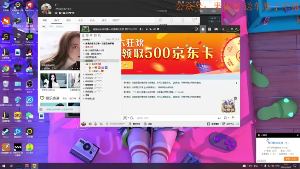
Task: Open the gamepad dropdown arrow in chat bar
Action: [128, 118]
